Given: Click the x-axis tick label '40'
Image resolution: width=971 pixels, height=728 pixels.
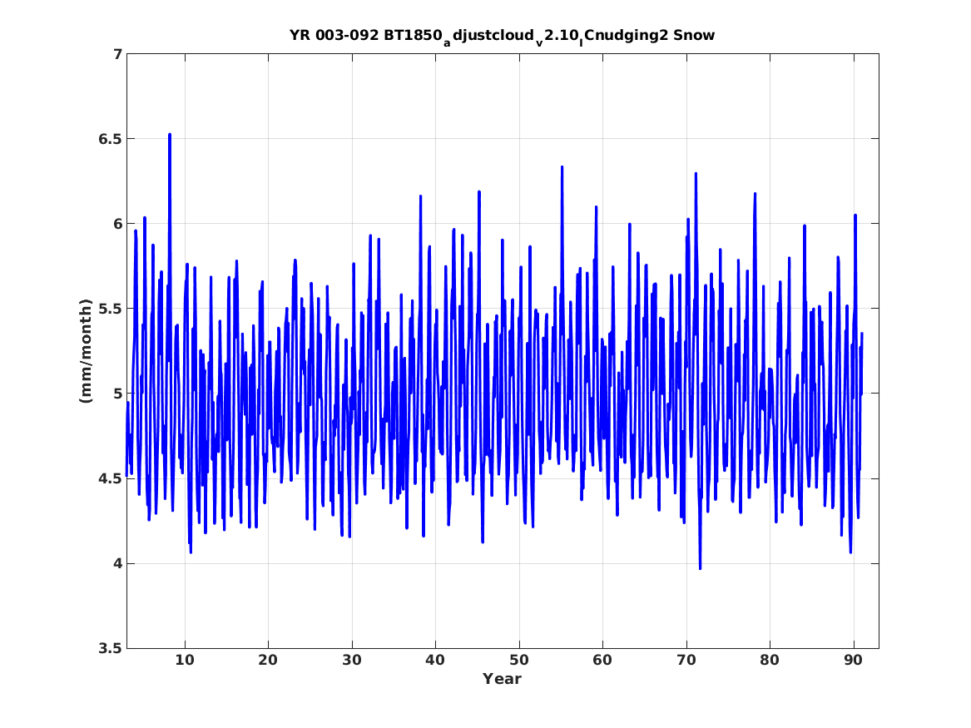Looking at the screenshot, I should point(435,660).
